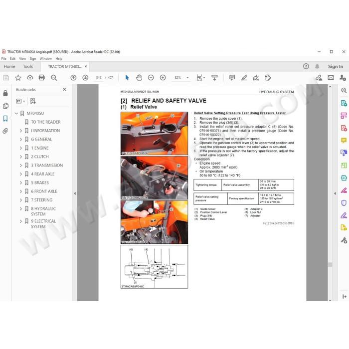This screenshot has width=349, height=349.
Task: Open File menu
Action: pos(4,59)
